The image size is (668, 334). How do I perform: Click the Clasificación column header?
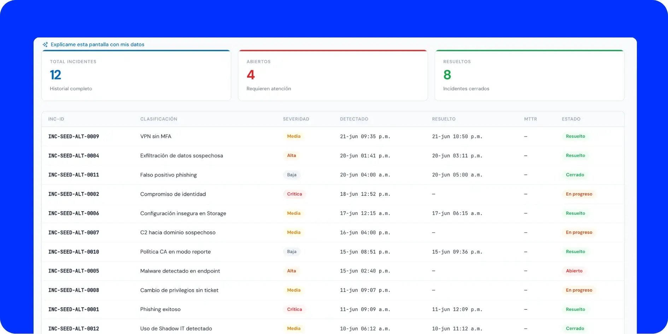159,119
